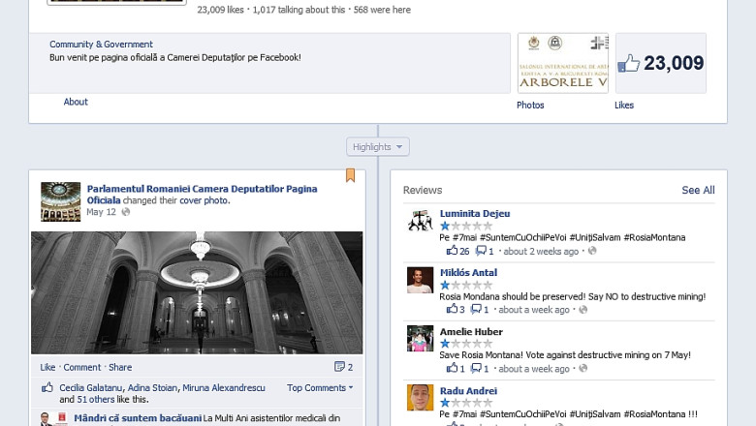Click the Reviews section heading
The width and height of the screenshot is (756, 426).
[x=423, y=190]
